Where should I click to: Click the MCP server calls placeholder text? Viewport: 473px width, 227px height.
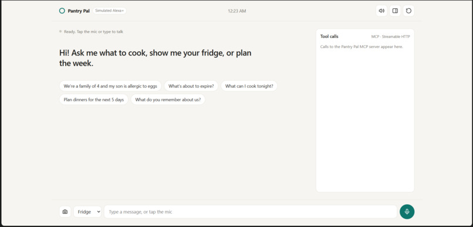pyautogui.click(x=361, y=47)
